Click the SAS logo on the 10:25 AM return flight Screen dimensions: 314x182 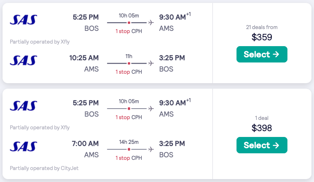[24, 60]
